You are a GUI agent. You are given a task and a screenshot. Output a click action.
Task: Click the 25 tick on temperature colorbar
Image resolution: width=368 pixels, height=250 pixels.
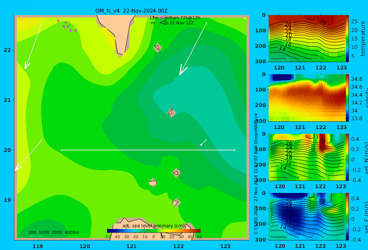click(354, 21)
